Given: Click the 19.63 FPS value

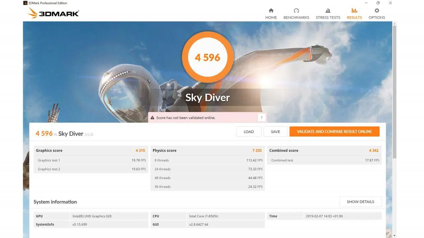Looking at the screenshot, I should (138, 169).
